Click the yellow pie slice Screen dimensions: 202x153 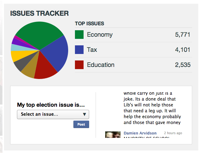pyautogui.click(x=16, y=56)
